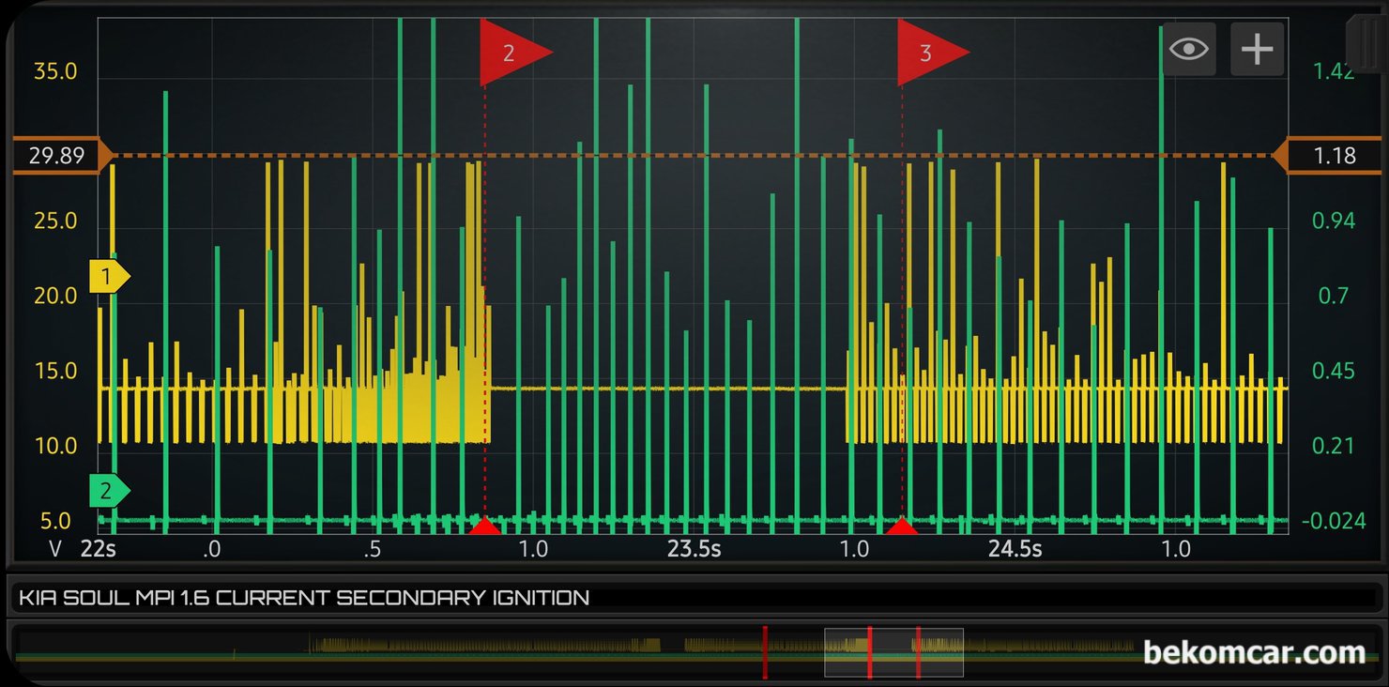This screenshot has width=1389, height=687.
Task: Select red flag marker 3
Action: tap(932, 53)
